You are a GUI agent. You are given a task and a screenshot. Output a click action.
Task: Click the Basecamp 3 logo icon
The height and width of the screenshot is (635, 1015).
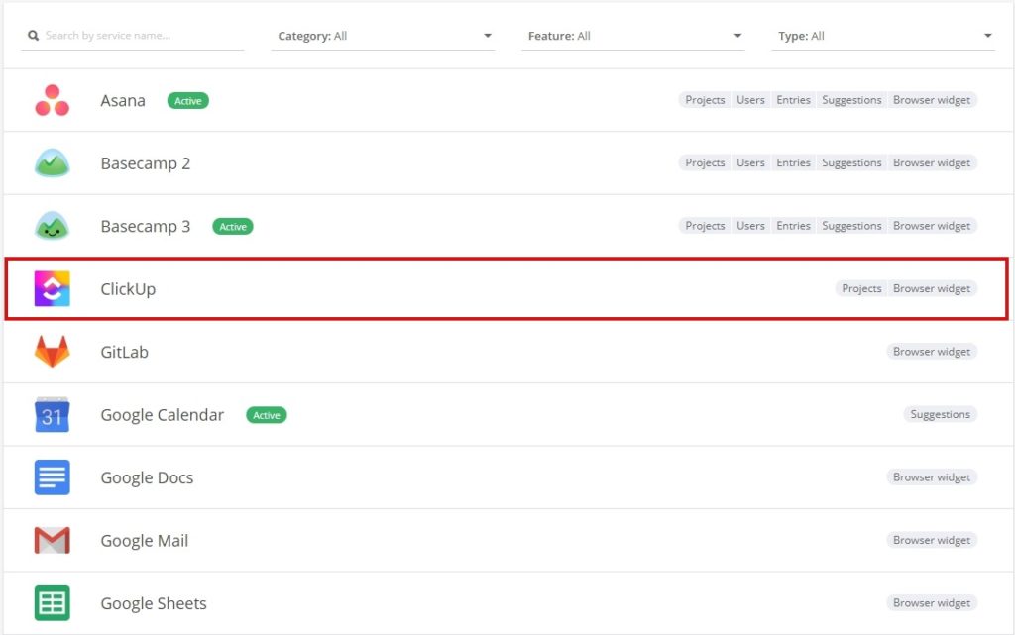tap(52, 226)
